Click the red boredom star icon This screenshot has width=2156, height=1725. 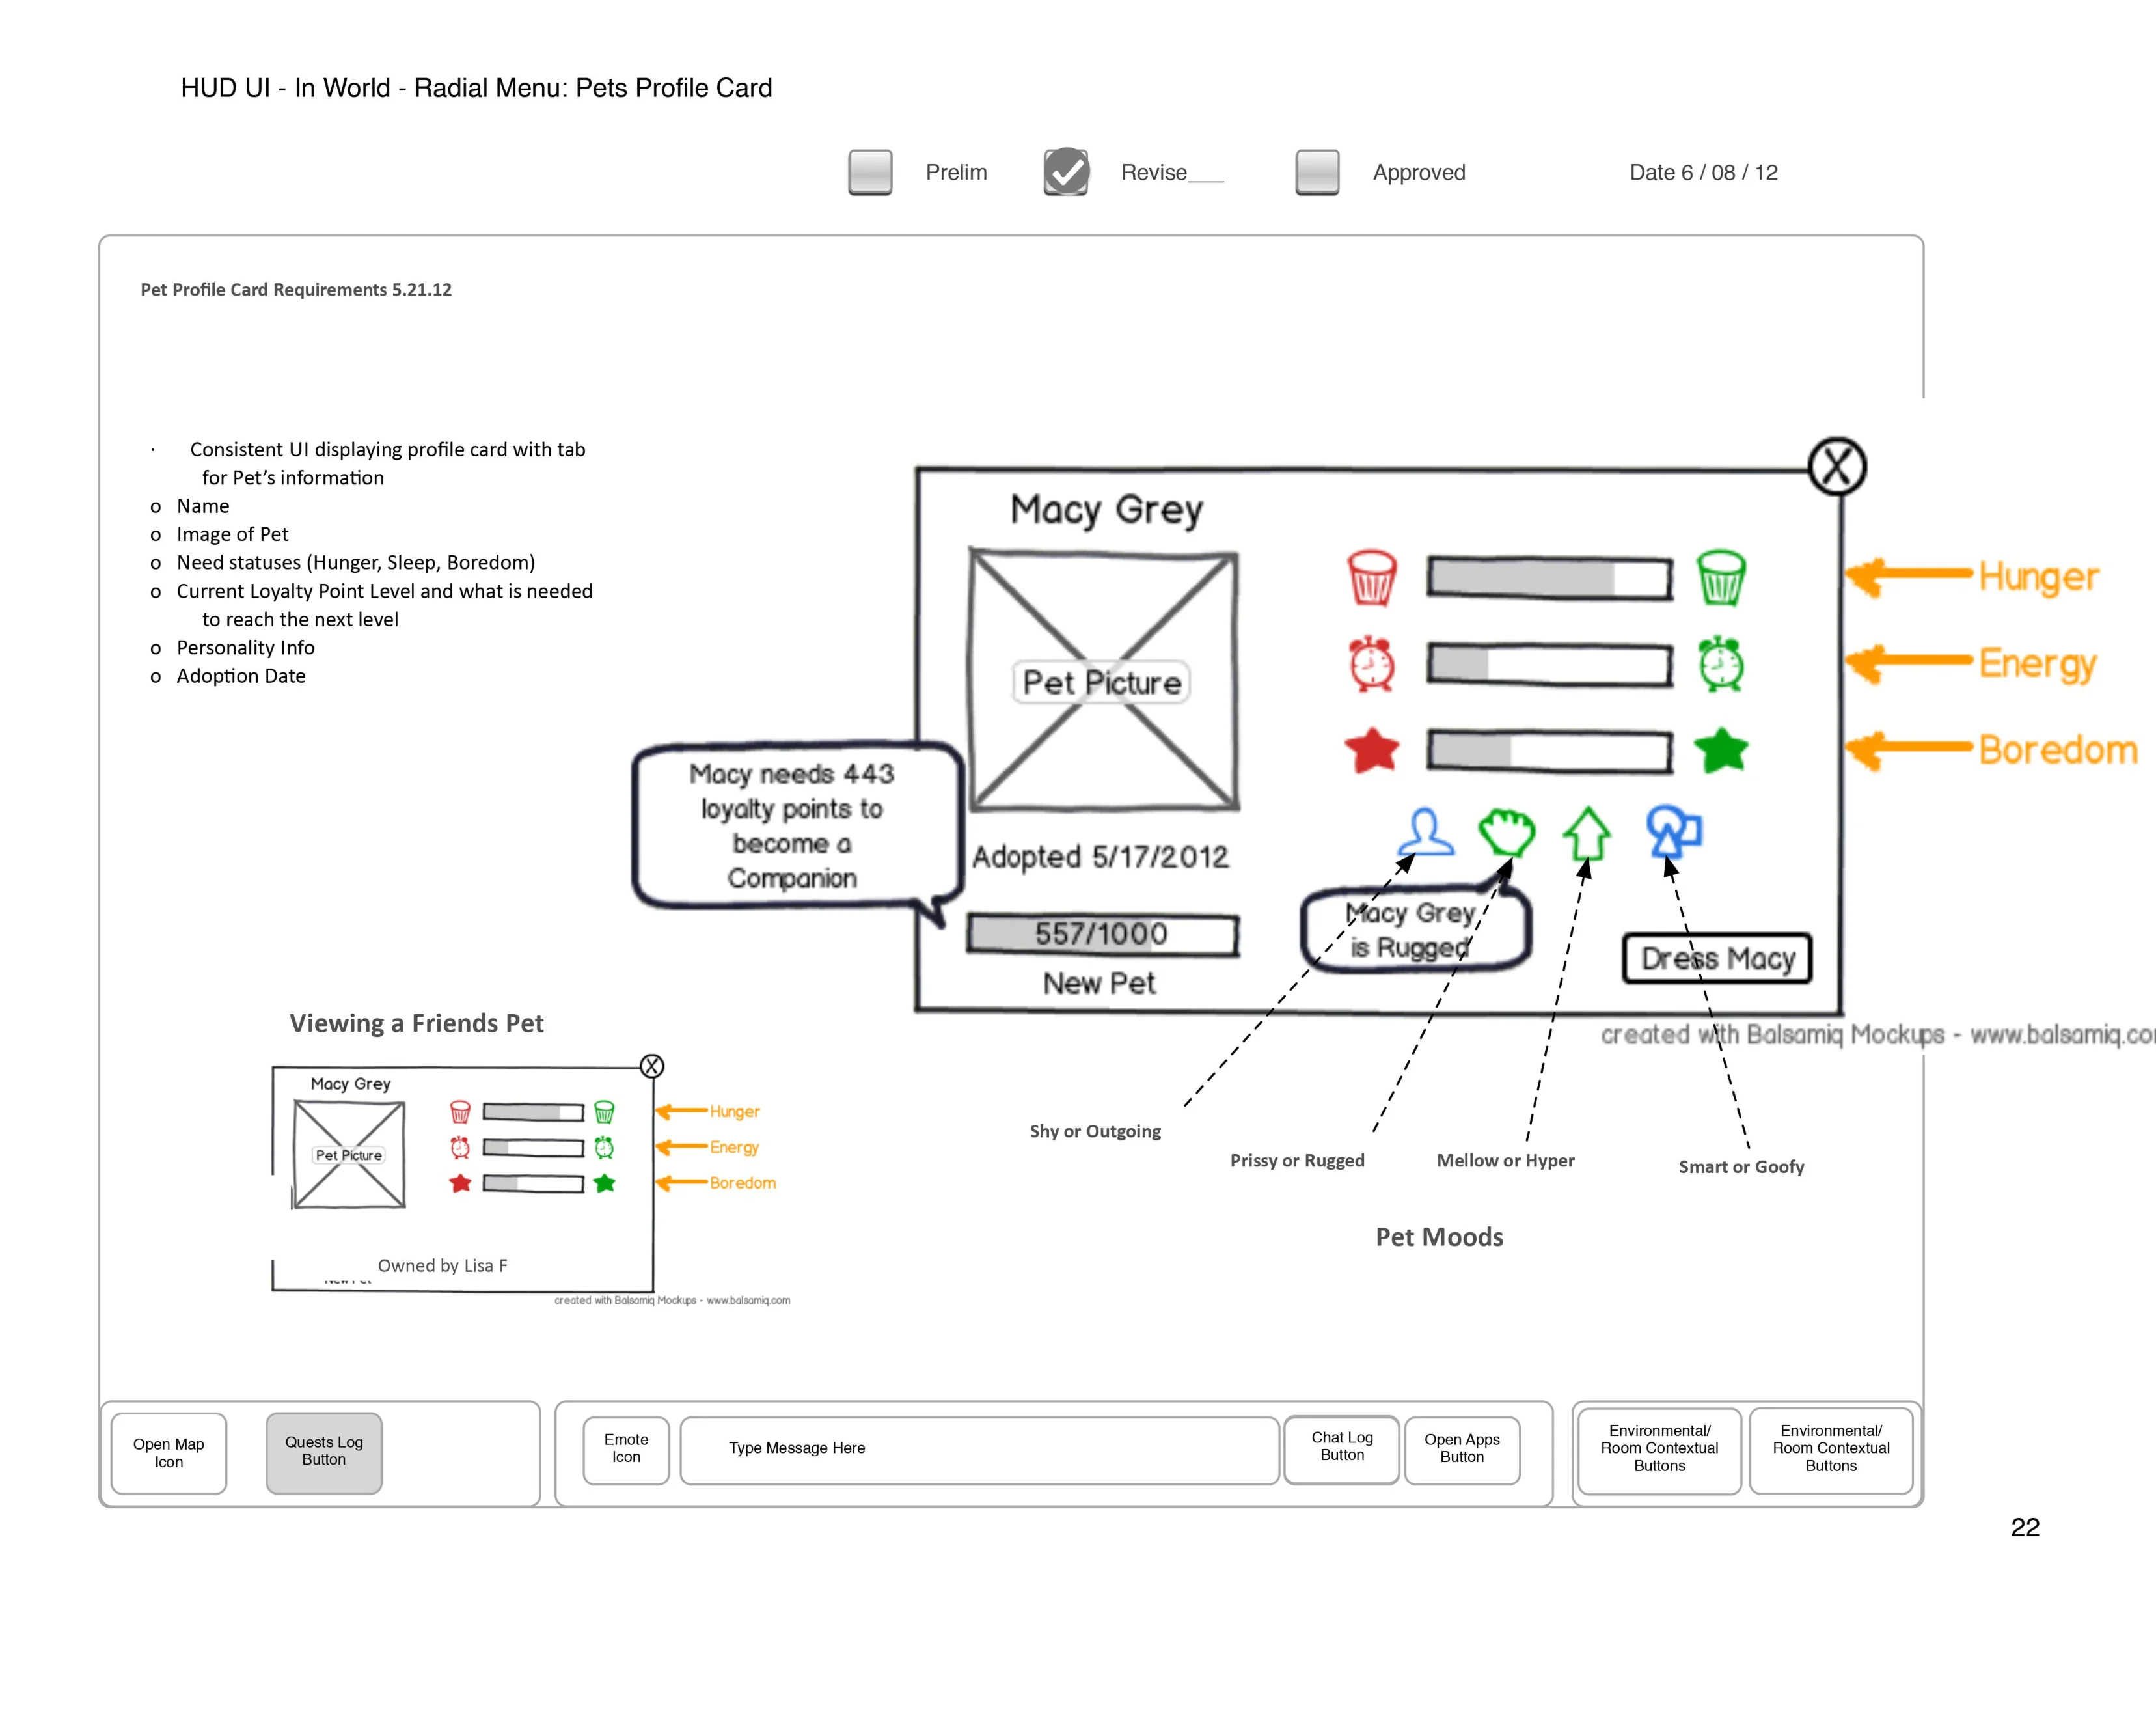point(1372,750)
